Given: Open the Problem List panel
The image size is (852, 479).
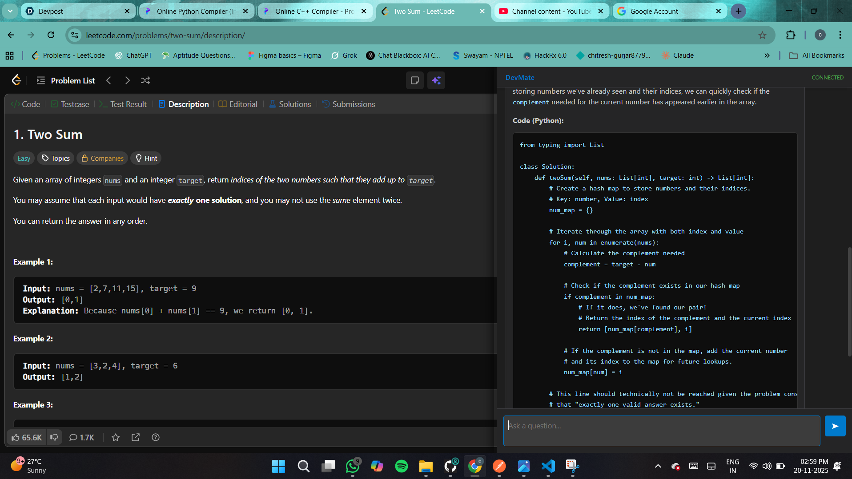Looking at the screenshot, I should click(65, 80).
